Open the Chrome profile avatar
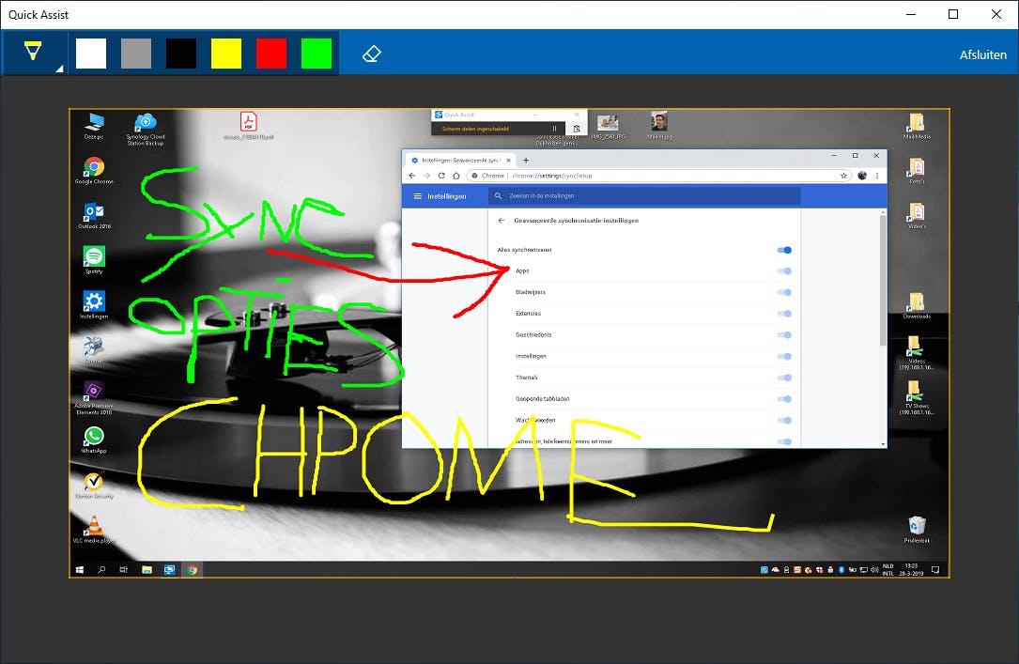1019x664 pixels. [x=862, y=176]
